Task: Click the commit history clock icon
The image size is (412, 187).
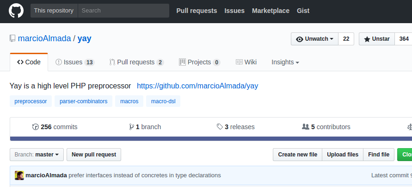Action: pos(36,127)
